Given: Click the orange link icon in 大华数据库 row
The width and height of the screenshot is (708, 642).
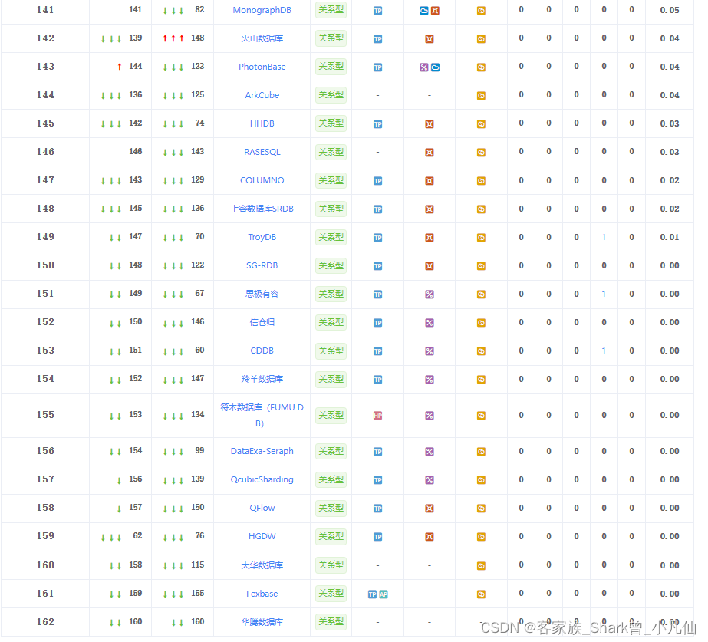Looking at the screenshot, I should 481,566.
